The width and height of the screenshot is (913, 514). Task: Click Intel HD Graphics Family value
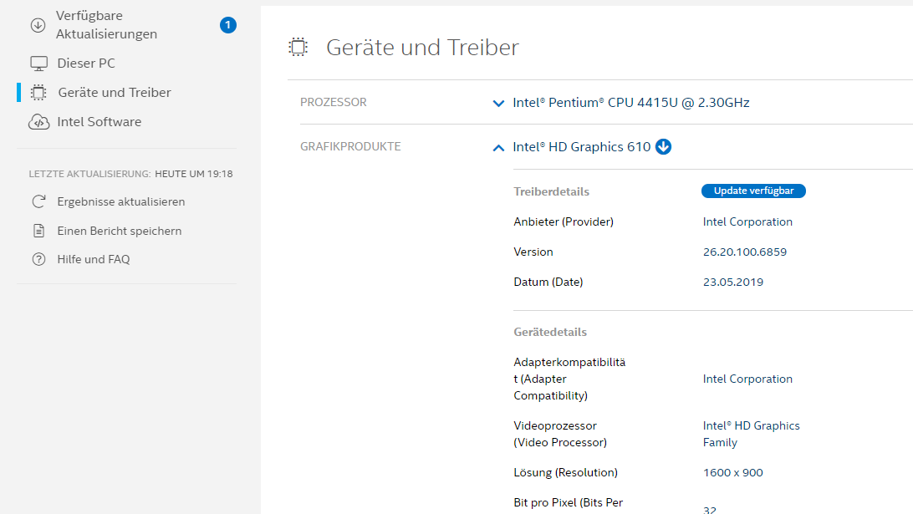[x=751, y=434]
